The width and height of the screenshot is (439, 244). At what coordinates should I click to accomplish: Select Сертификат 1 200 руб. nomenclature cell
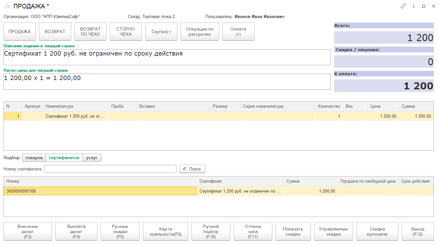(76, 116)
